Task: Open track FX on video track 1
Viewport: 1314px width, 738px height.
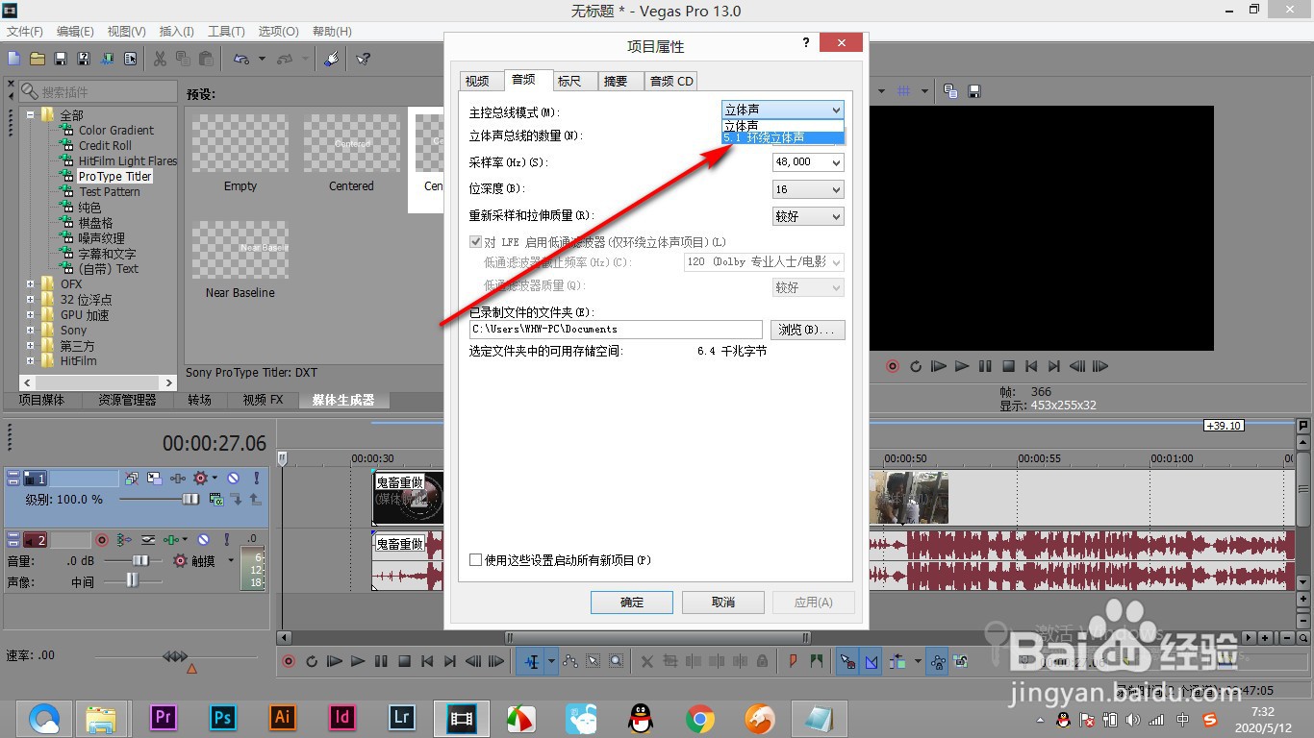Action: pos(178,478)
